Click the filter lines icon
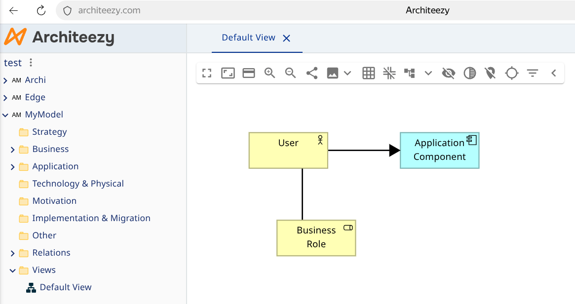Viewport: 575px width, 304px height. point(533,73)
